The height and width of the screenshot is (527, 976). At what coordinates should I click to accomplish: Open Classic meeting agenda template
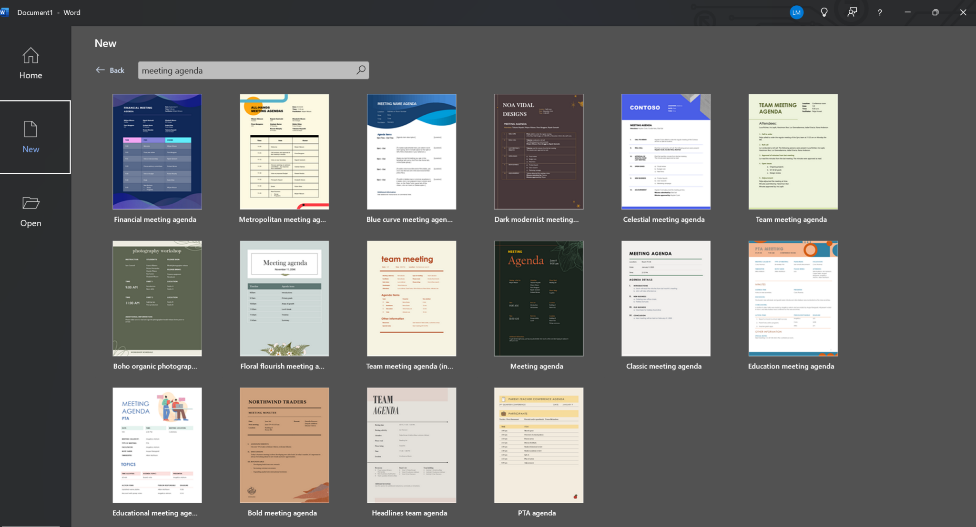point(666,298)
